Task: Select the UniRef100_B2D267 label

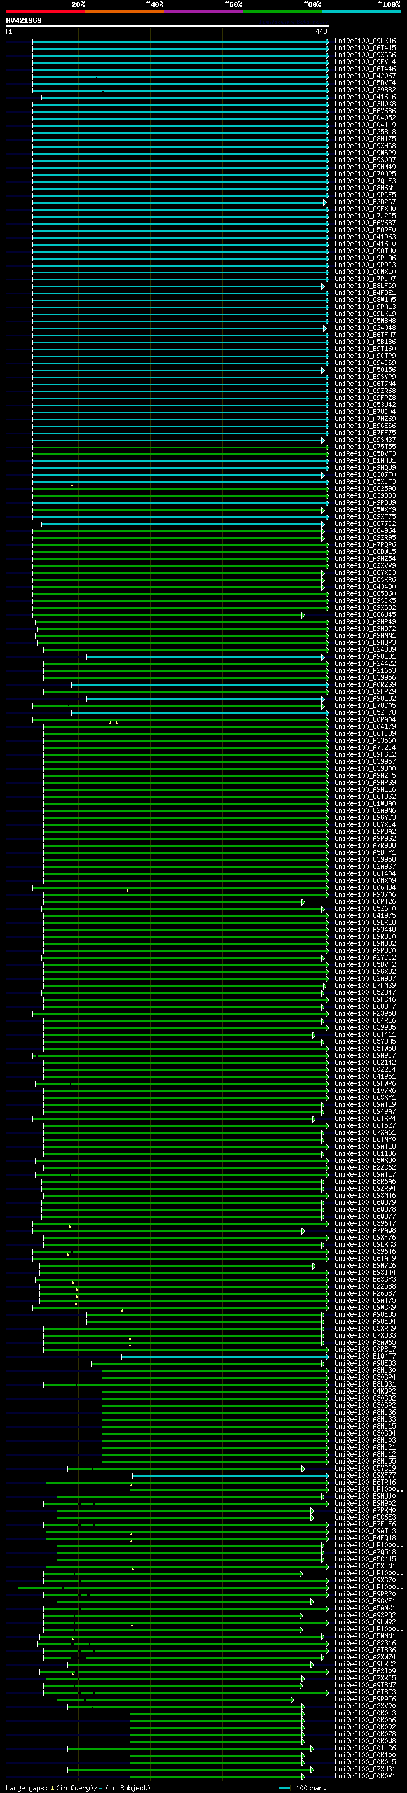Action: point(365,202)
